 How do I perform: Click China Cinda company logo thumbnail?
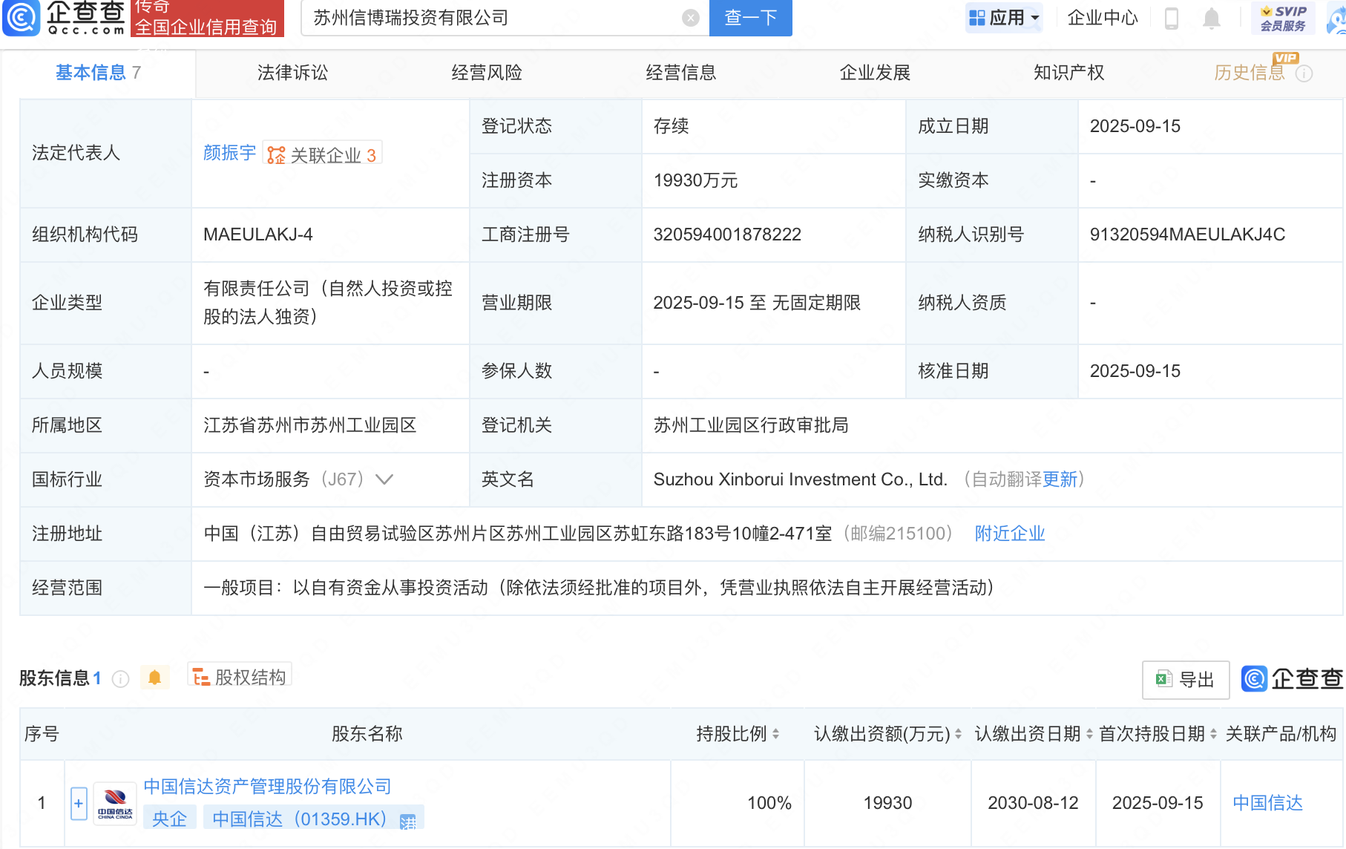115,803
